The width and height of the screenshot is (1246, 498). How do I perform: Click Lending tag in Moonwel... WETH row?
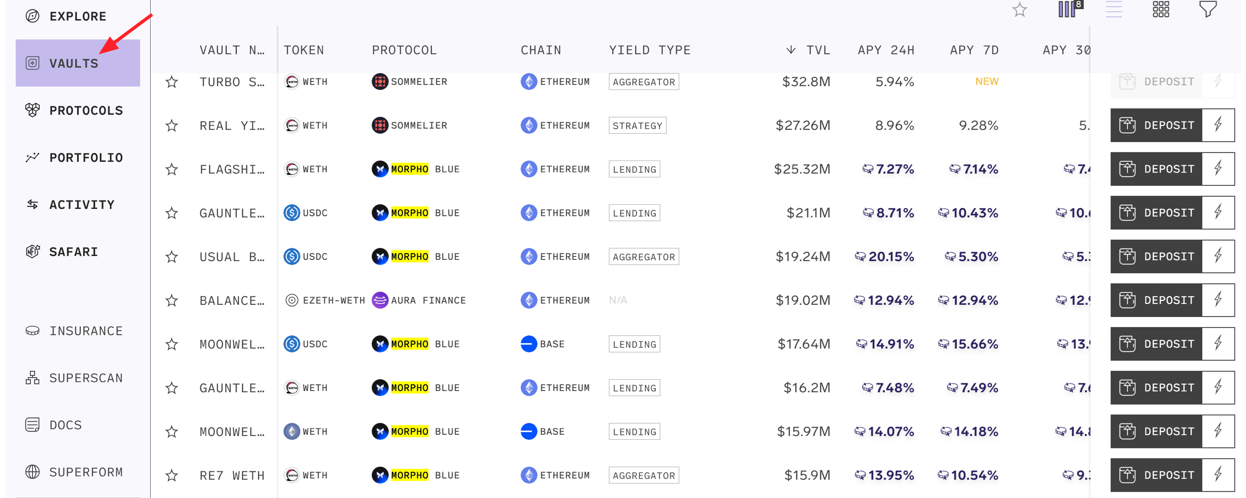[634, 432]
